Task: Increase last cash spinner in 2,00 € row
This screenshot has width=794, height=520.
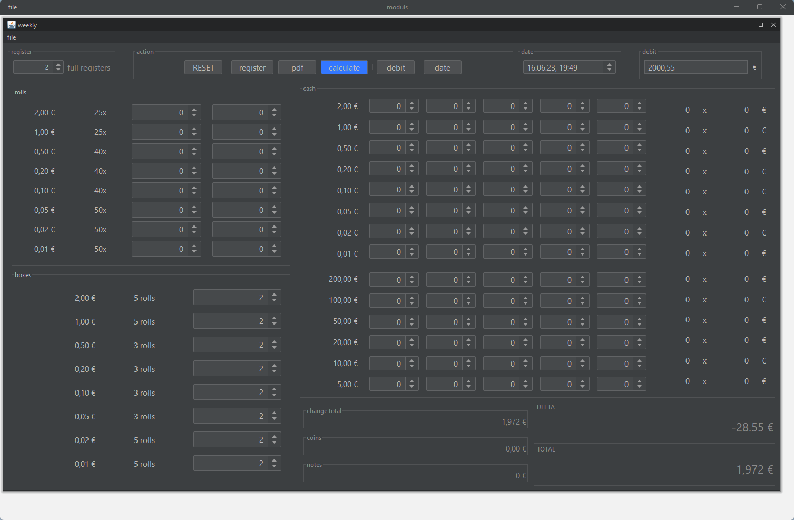Action: 639,103
